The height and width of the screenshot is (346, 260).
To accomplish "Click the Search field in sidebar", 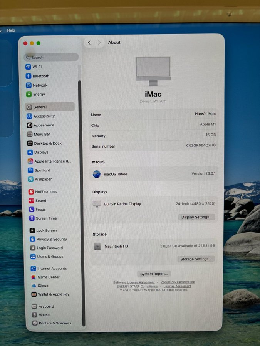I will tap(51, 57).
